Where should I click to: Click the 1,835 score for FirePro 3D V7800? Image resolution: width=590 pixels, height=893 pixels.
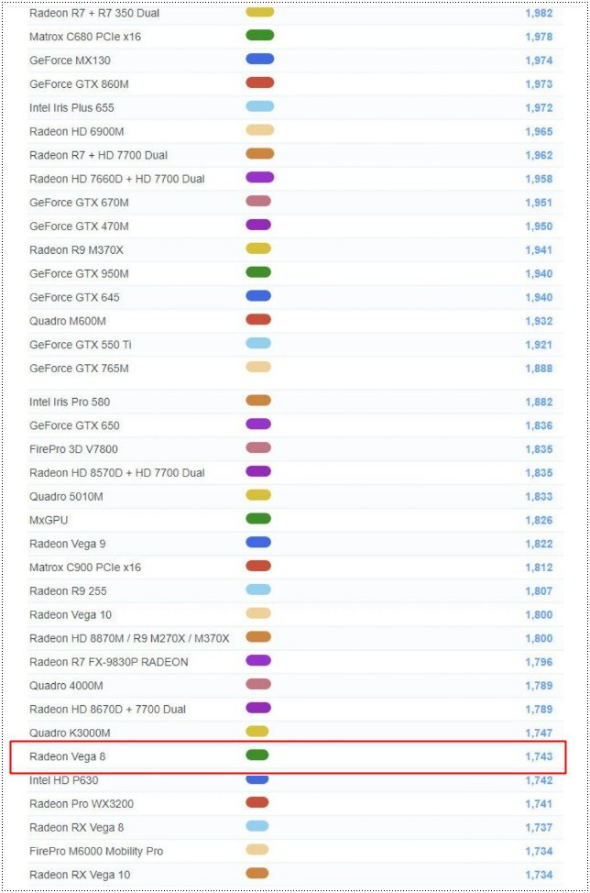(539, 449)
